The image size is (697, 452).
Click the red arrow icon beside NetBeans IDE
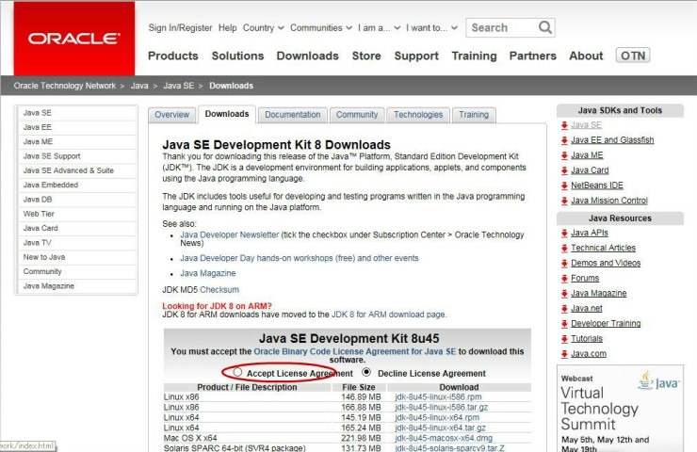click(x=564, y=186)
